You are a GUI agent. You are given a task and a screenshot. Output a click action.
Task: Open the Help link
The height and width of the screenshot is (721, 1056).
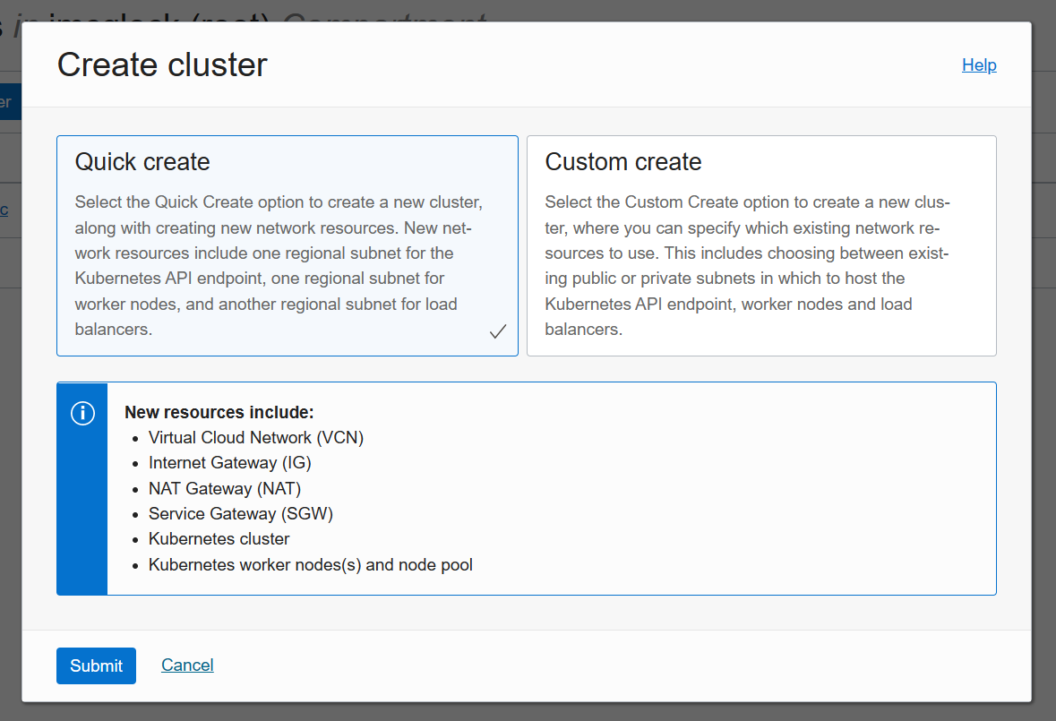point(979,64)
